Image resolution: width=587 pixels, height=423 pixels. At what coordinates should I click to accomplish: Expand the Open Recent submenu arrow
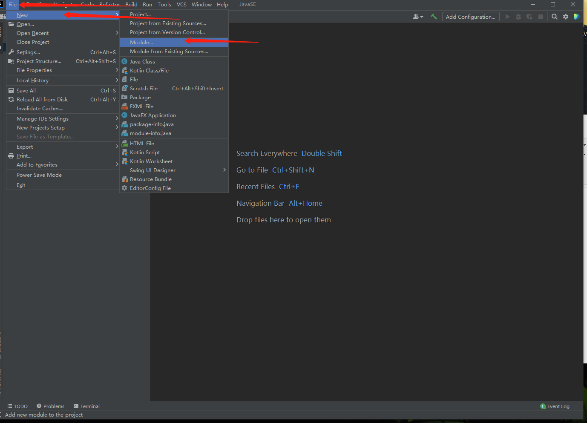tap(117, 33)
